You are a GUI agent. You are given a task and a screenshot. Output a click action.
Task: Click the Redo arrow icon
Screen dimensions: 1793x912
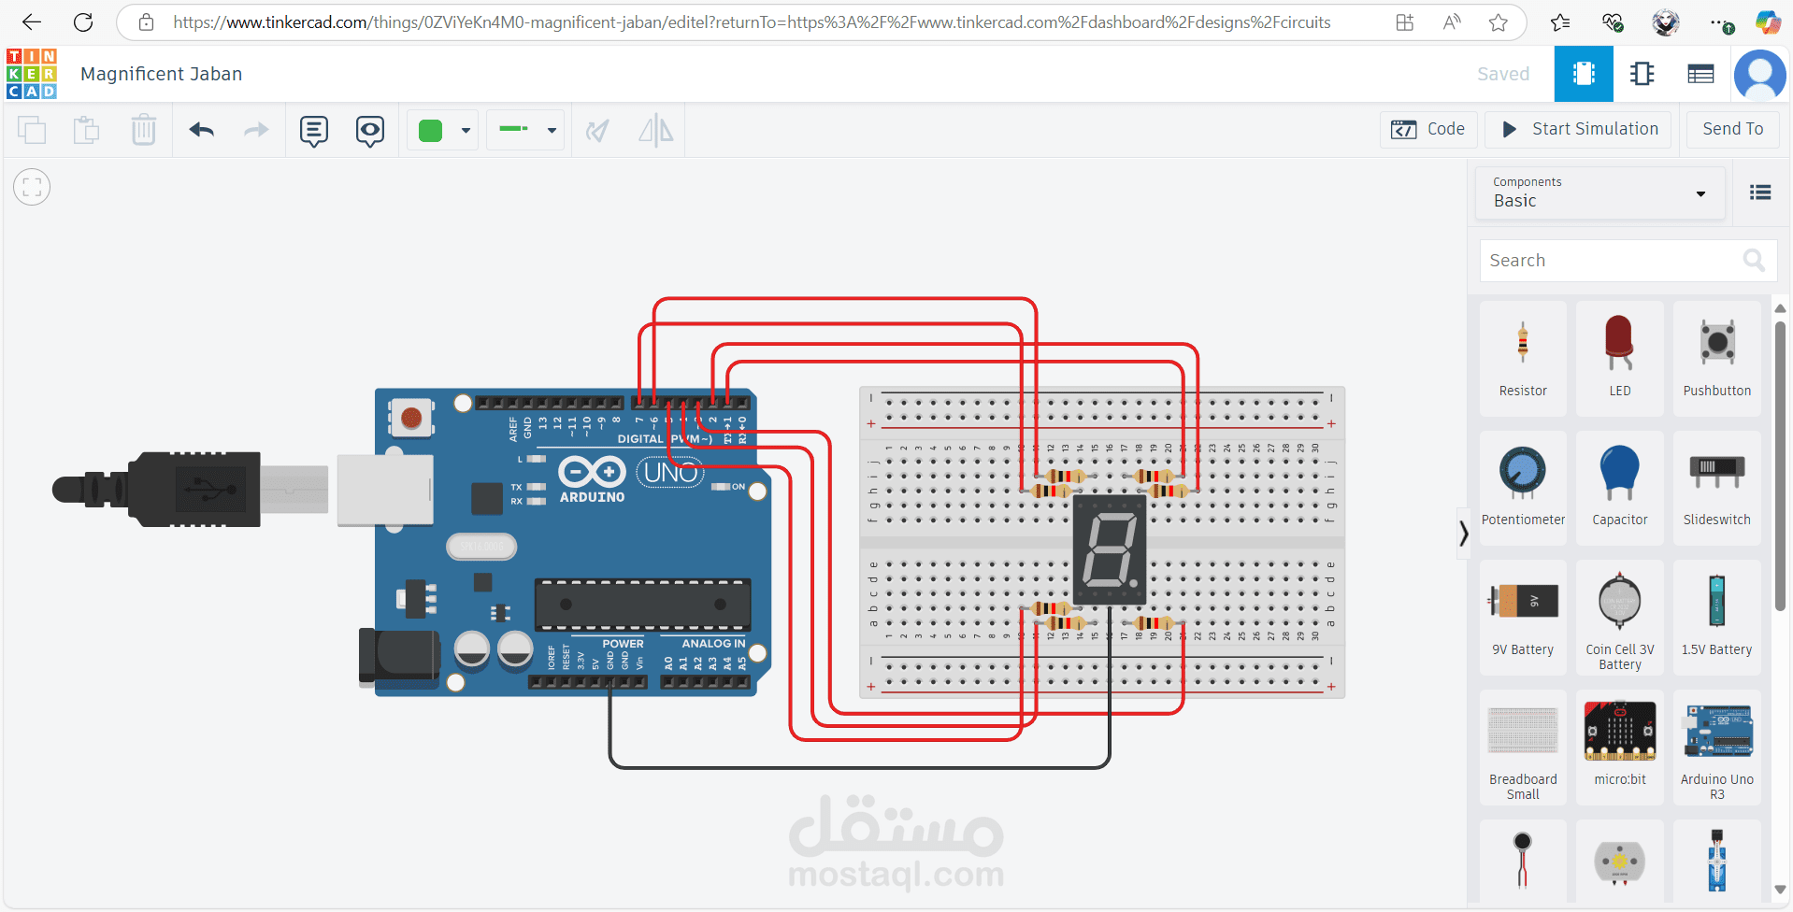coord(256,130)
